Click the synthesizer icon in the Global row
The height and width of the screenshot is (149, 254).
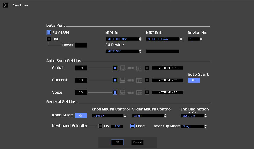pyautogui.click(x=139, y=68)
